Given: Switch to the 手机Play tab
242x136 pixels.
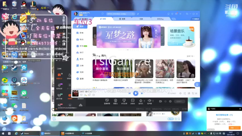Looking at the screenshot, I should pyautogui.click(x=160, y=19).
